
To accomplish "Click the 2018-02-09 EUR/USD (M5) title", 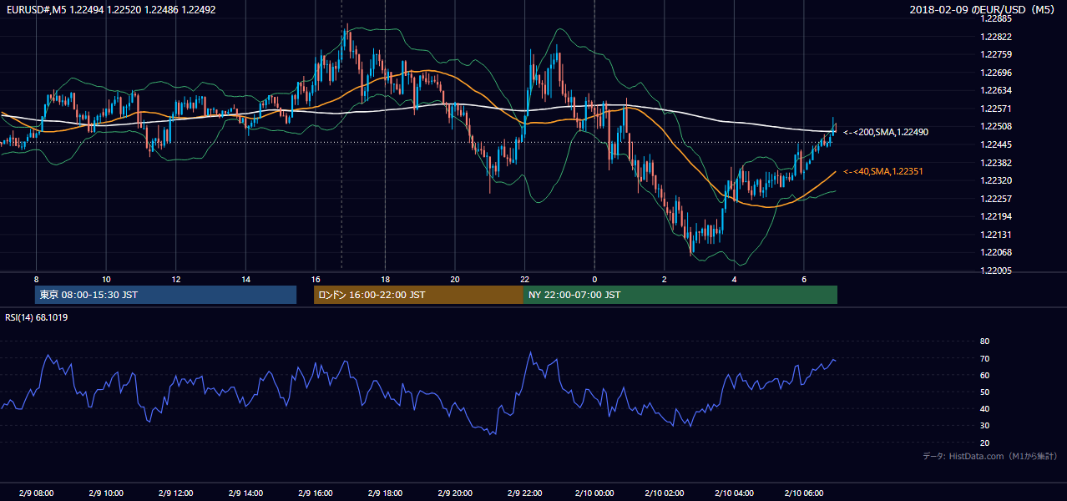I will coord(984,9).
